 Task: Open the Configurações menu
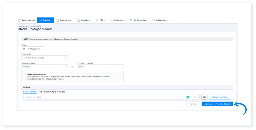click(140, 20)
